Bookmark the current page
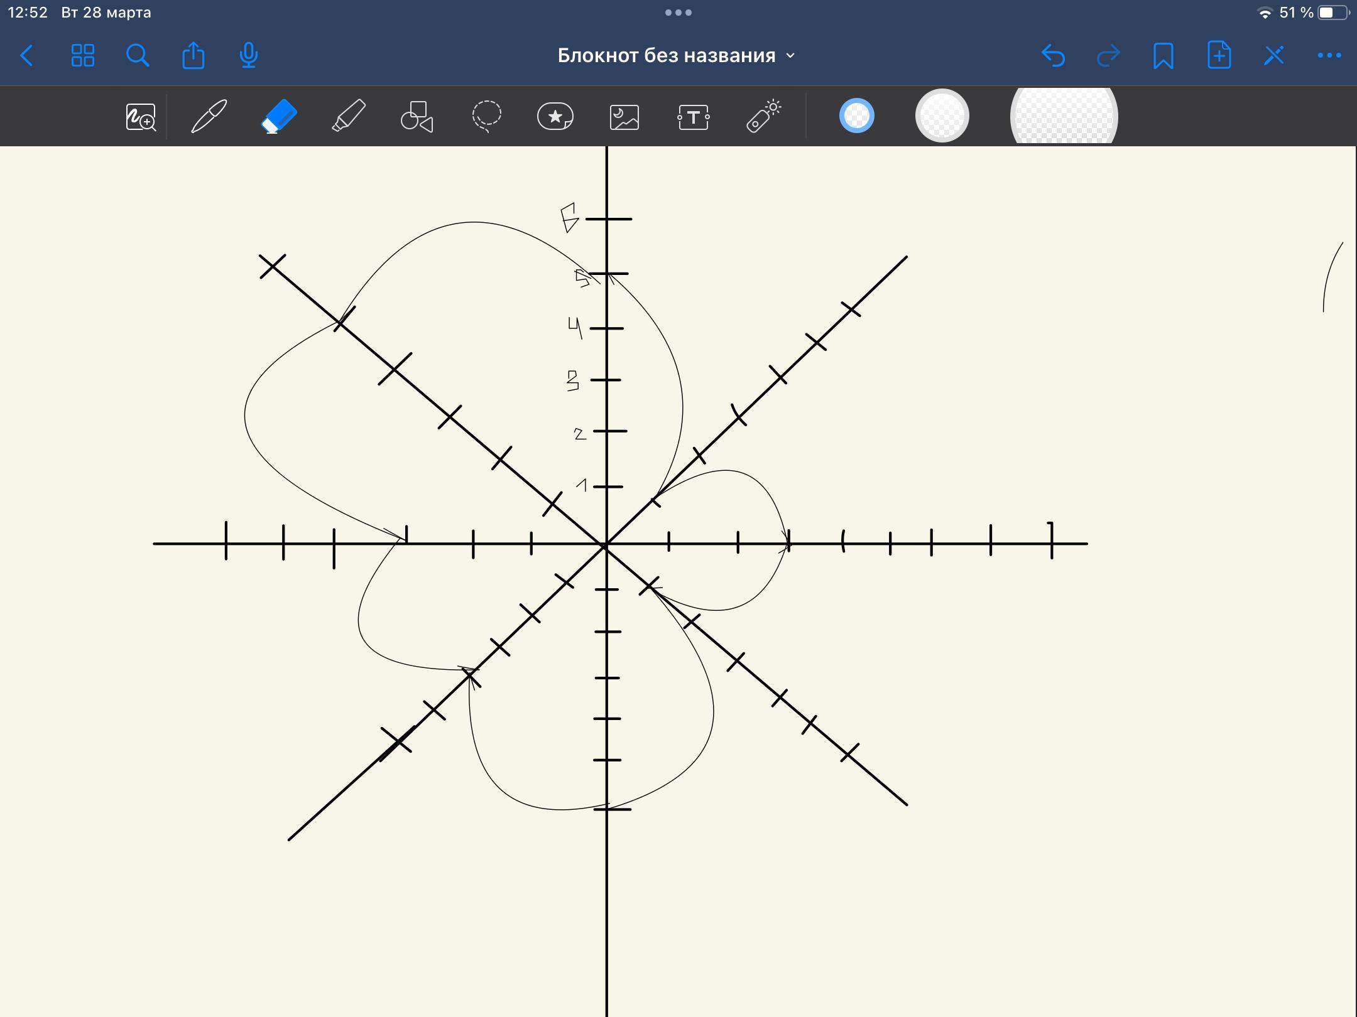Image resolution: width=1357 pixels, height=1017 pixels. point(1164,55)
